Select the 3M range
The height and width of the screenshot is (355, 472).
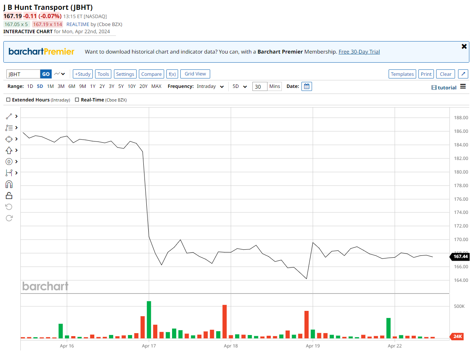coord(61,86)
